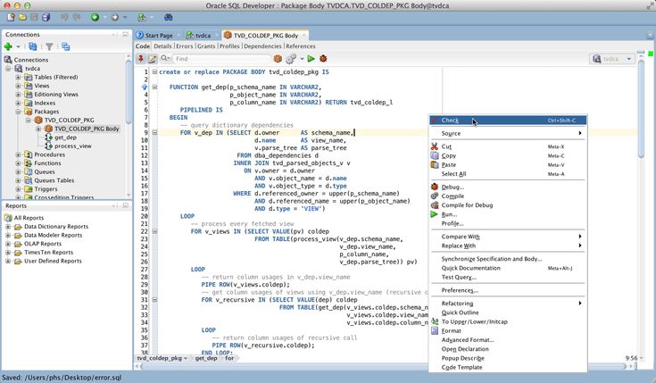Toggle the read/write edit mode button
The image size is (656, 383).
(153, 59)
